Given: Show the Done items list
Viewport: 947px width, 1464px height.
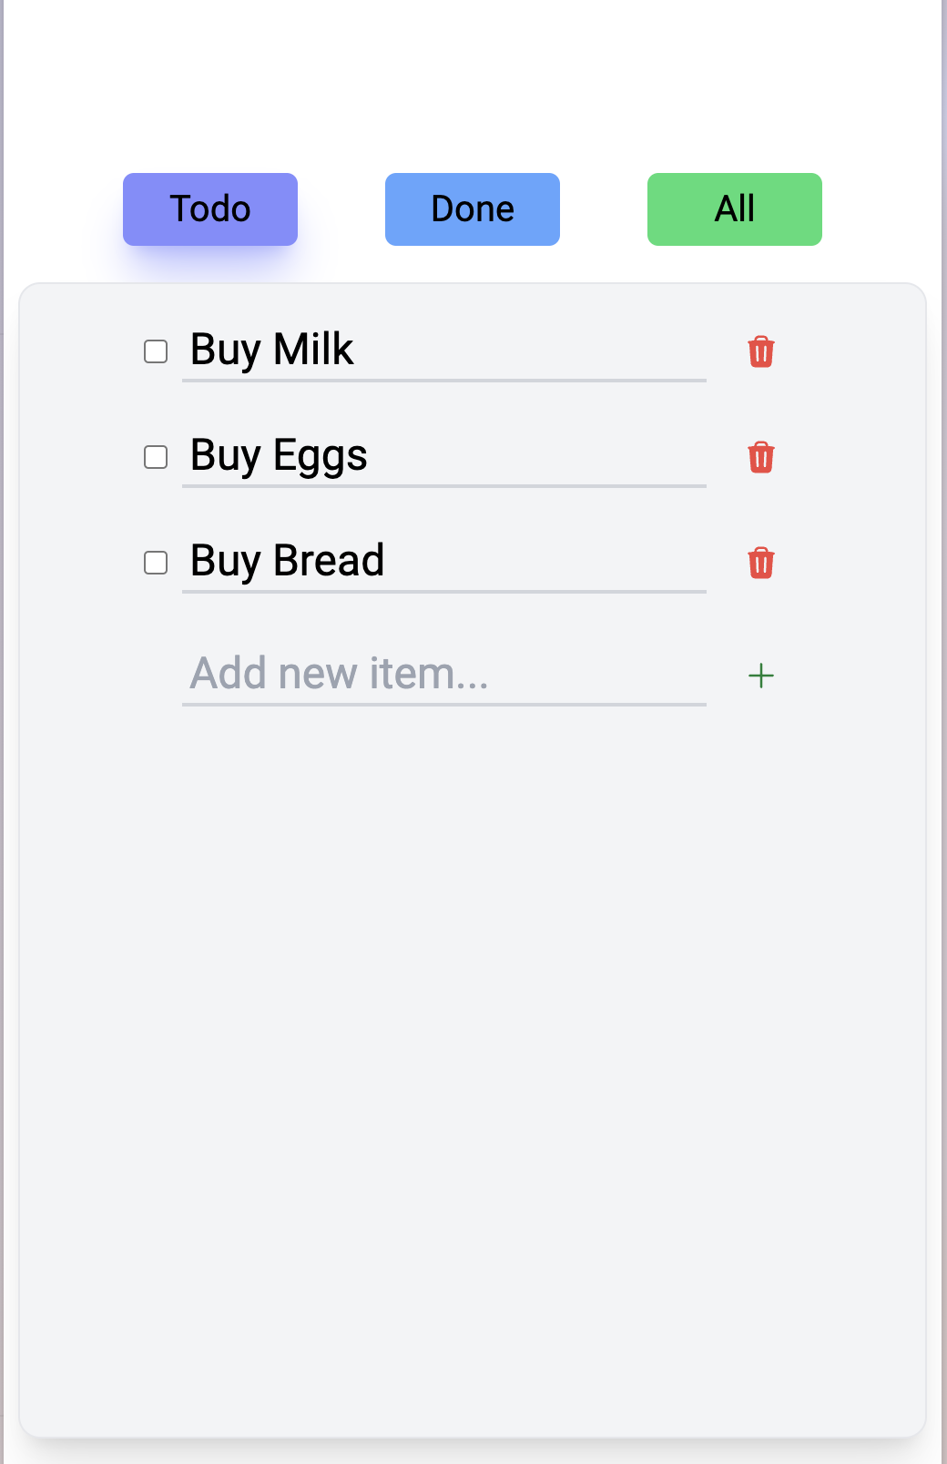Looking at the screenshot, I should click(x=473, y=209).
